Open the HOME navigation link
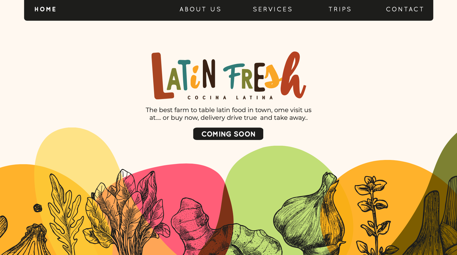 [x=45, y=9]
